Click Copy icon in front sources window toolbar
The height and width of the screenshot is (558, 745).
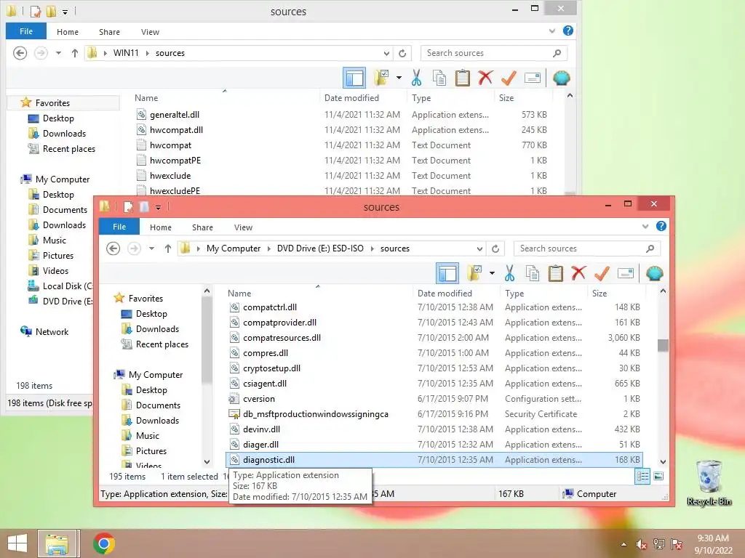[532, 273]
